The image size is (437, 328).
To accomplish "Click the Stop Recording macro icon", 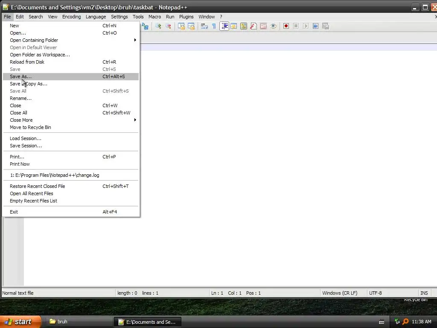I will point(296,26).
